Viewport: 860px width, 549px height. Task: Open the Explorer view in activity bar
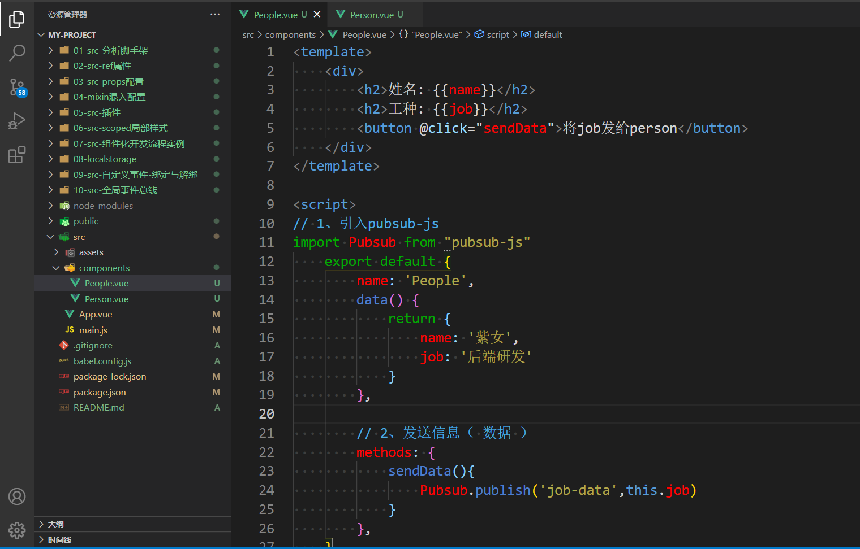17,19
